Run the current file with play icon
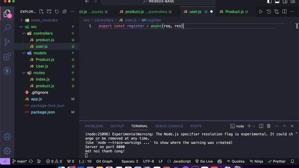This screenshot has width=299, height=168. pos(261,12)
